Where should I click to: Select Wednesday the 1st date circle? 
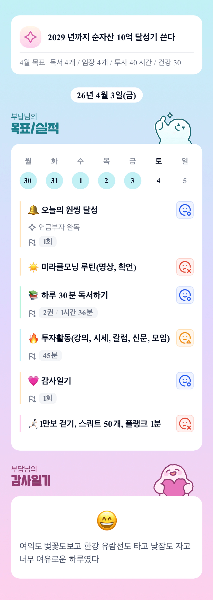pos(80,181)
